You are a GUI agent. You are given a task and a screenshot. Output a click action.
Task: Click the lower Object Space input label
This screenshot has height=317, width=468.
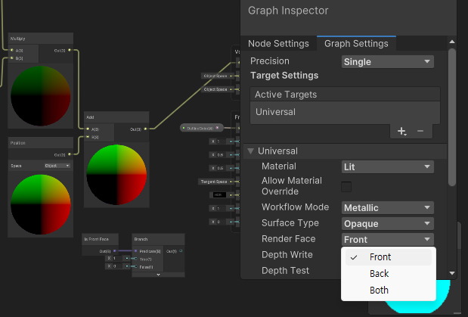click(215, 89)
